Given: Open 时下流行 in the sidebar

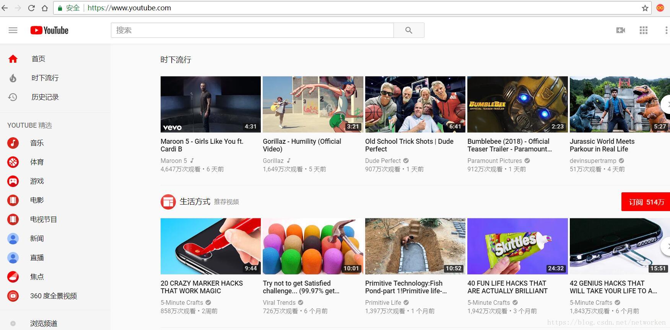Looking at the screenshot, I should (45, 78).
